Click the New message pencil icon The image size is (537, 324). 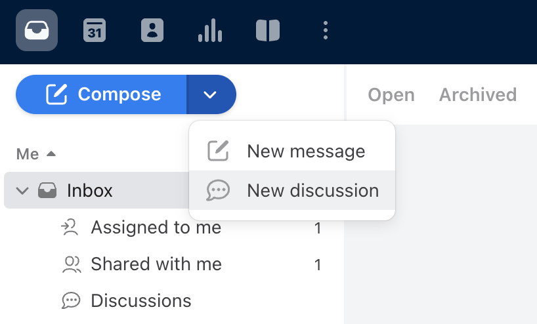click(218, 152)
